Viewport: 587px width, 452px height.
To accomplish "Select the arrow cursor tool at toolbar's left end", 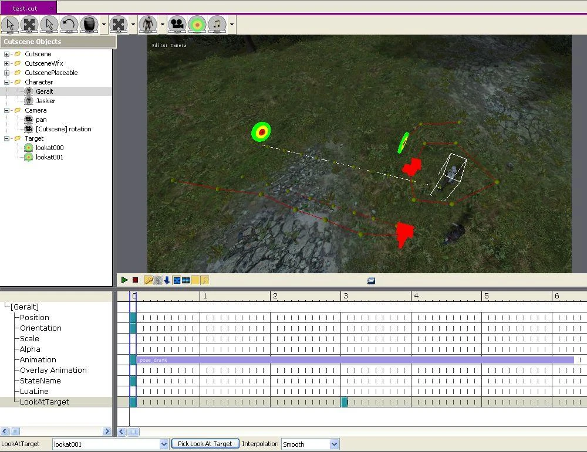I will tap(10, 25).
